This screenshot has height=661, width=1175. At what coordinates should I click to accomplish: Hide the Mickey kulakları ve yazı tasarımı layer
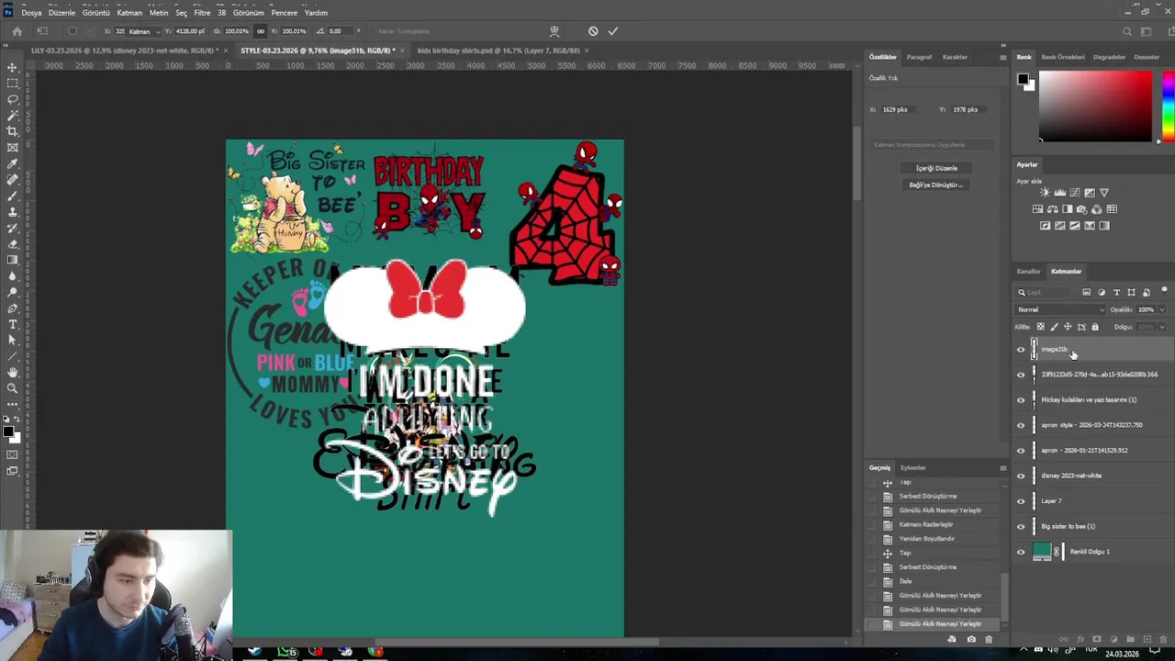point(1021,400)
